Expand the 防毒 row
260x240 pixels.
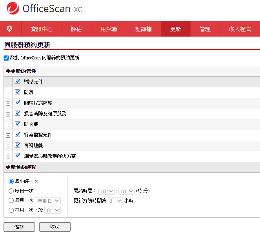[x=8, y=93]
